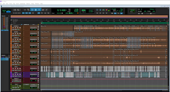The height and width of the screenshot is (92, 170).
Task: Select the Pencil tool
Action: (x=46, y=10)
